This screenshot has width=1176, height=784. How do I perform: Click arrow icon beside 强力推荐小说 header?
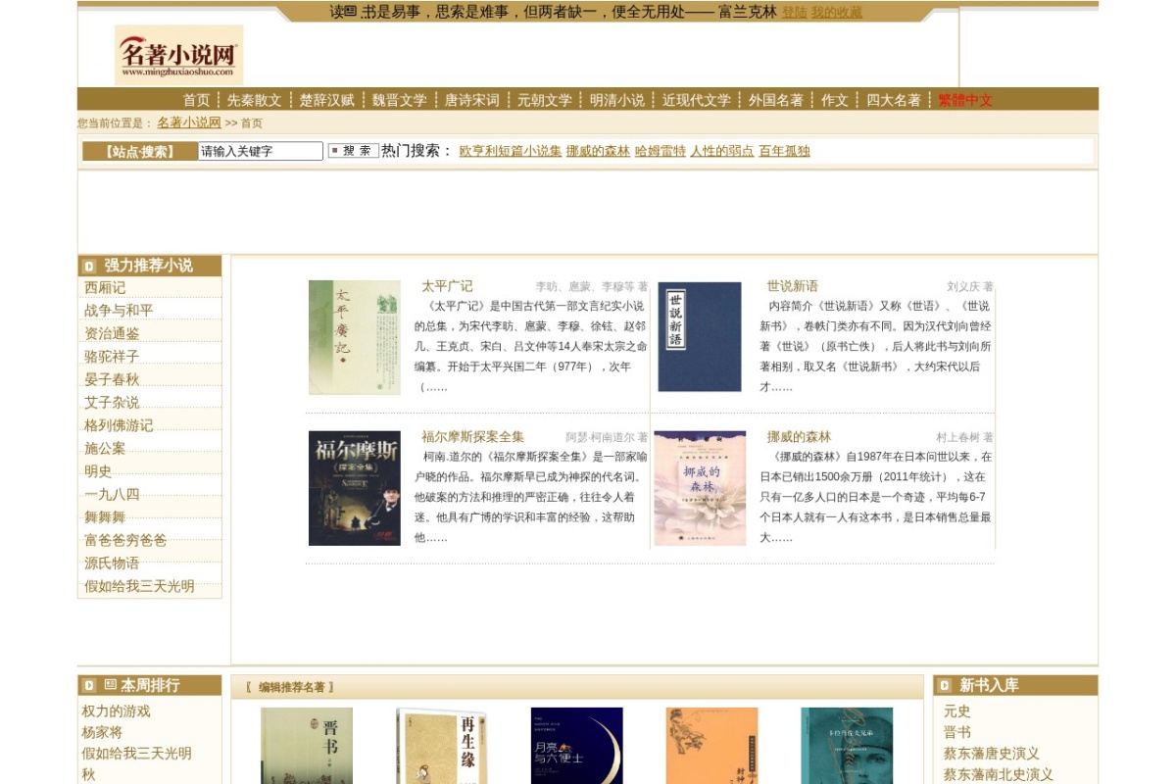(89, 266)
